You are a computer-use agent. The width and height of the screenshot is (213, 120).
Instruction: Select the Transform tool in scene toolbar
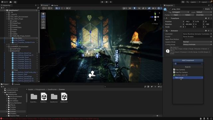tap(43, 28)
